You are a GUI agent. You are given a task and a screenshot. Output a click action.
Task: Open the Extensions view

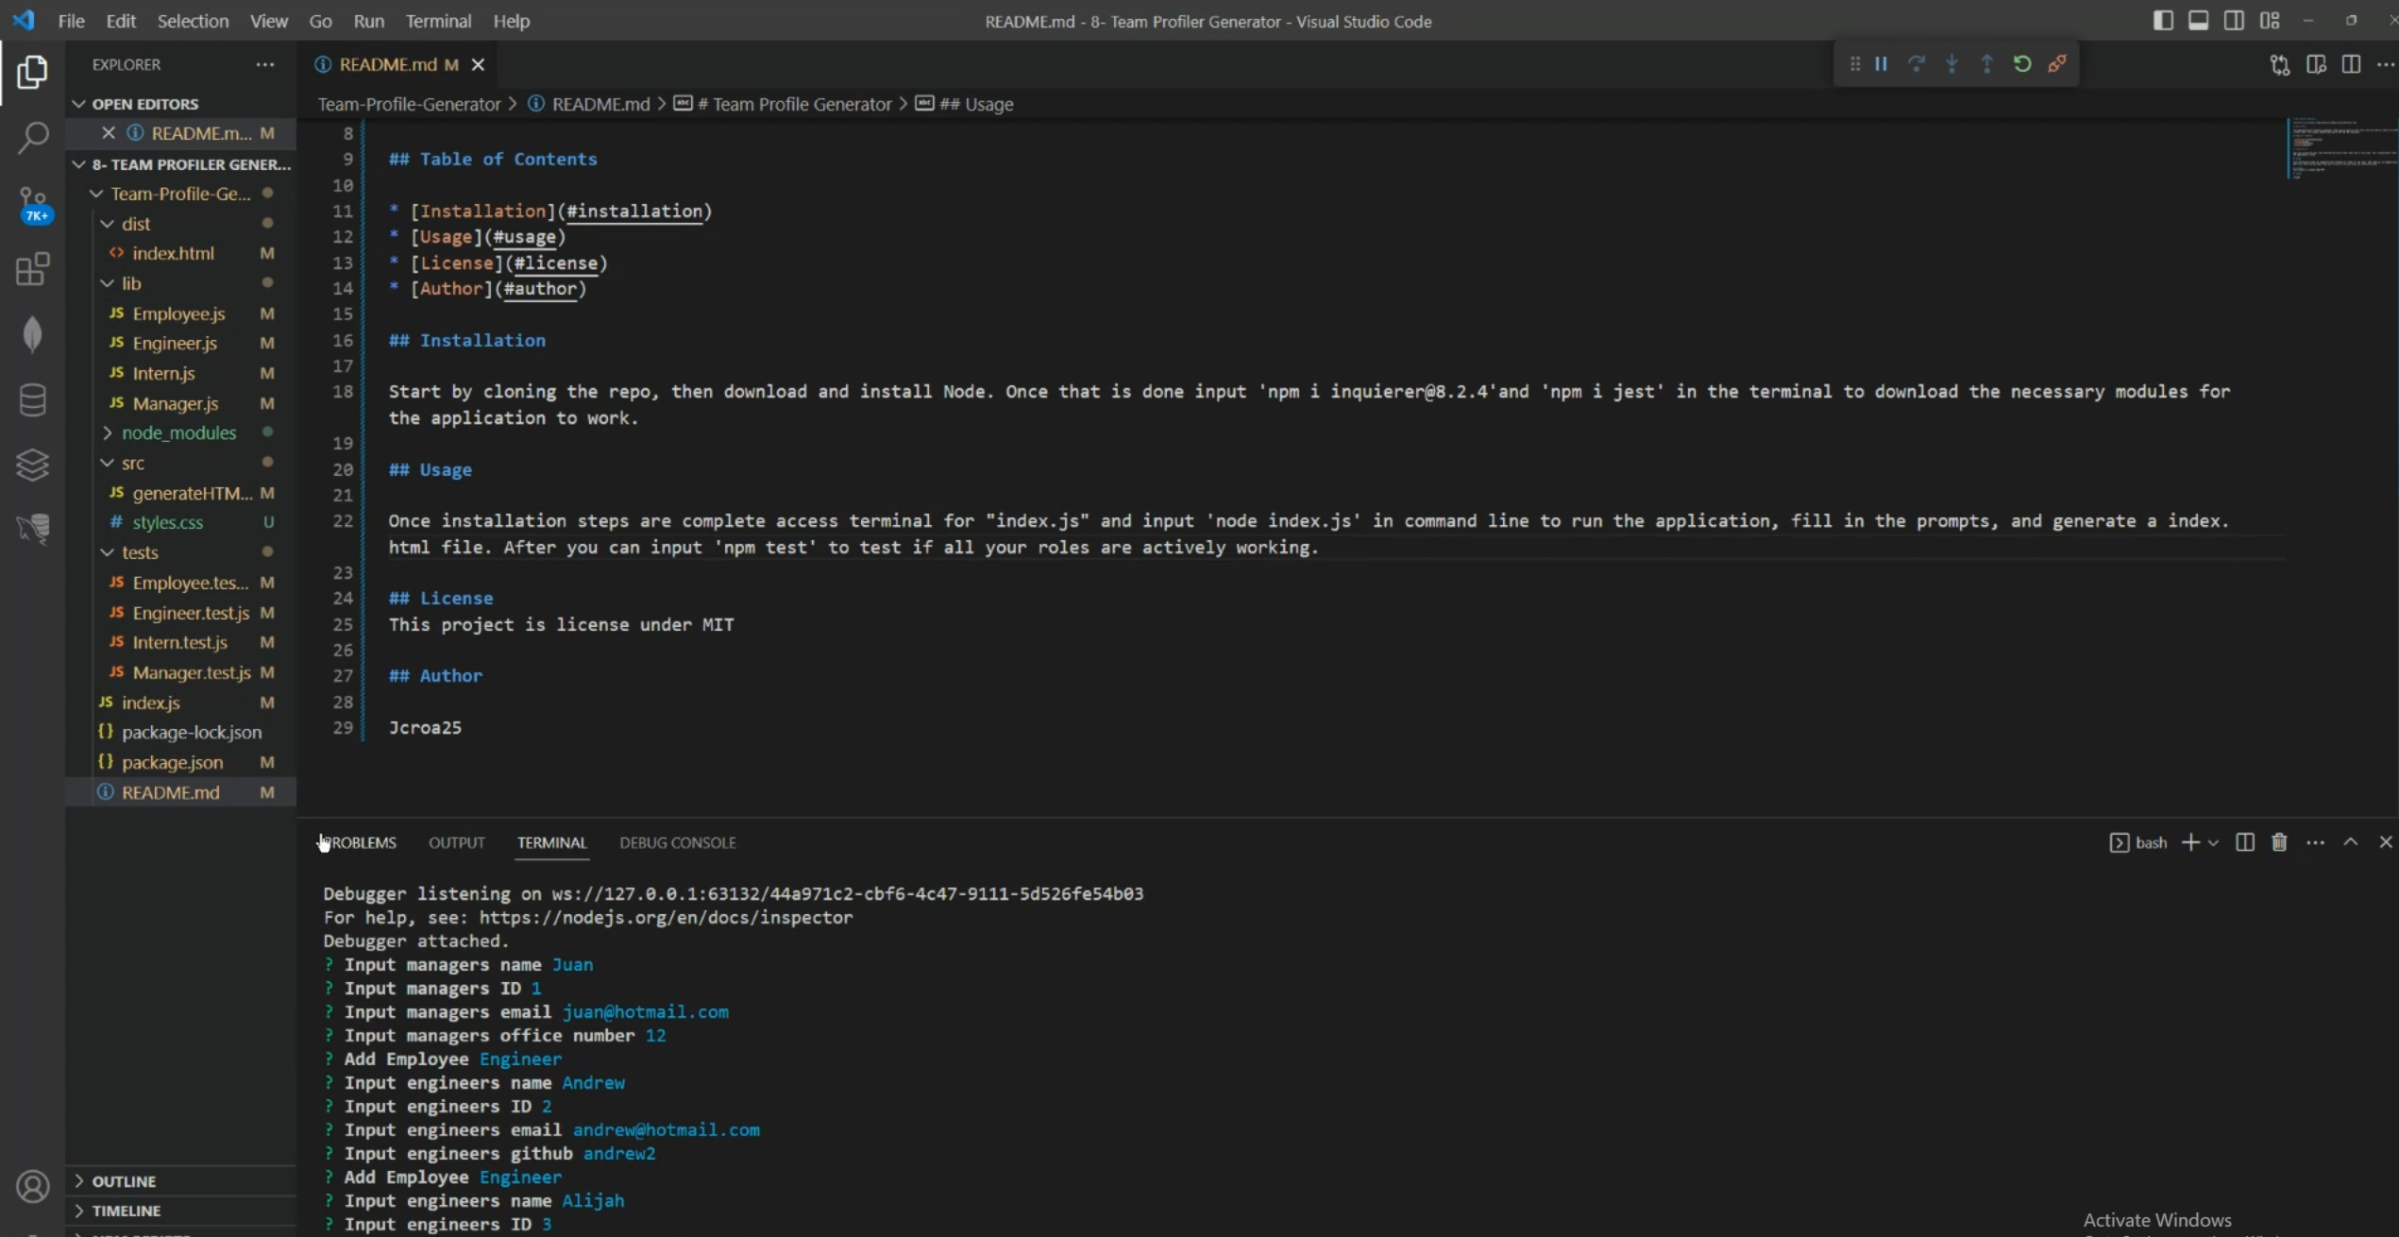coord(32,270)
